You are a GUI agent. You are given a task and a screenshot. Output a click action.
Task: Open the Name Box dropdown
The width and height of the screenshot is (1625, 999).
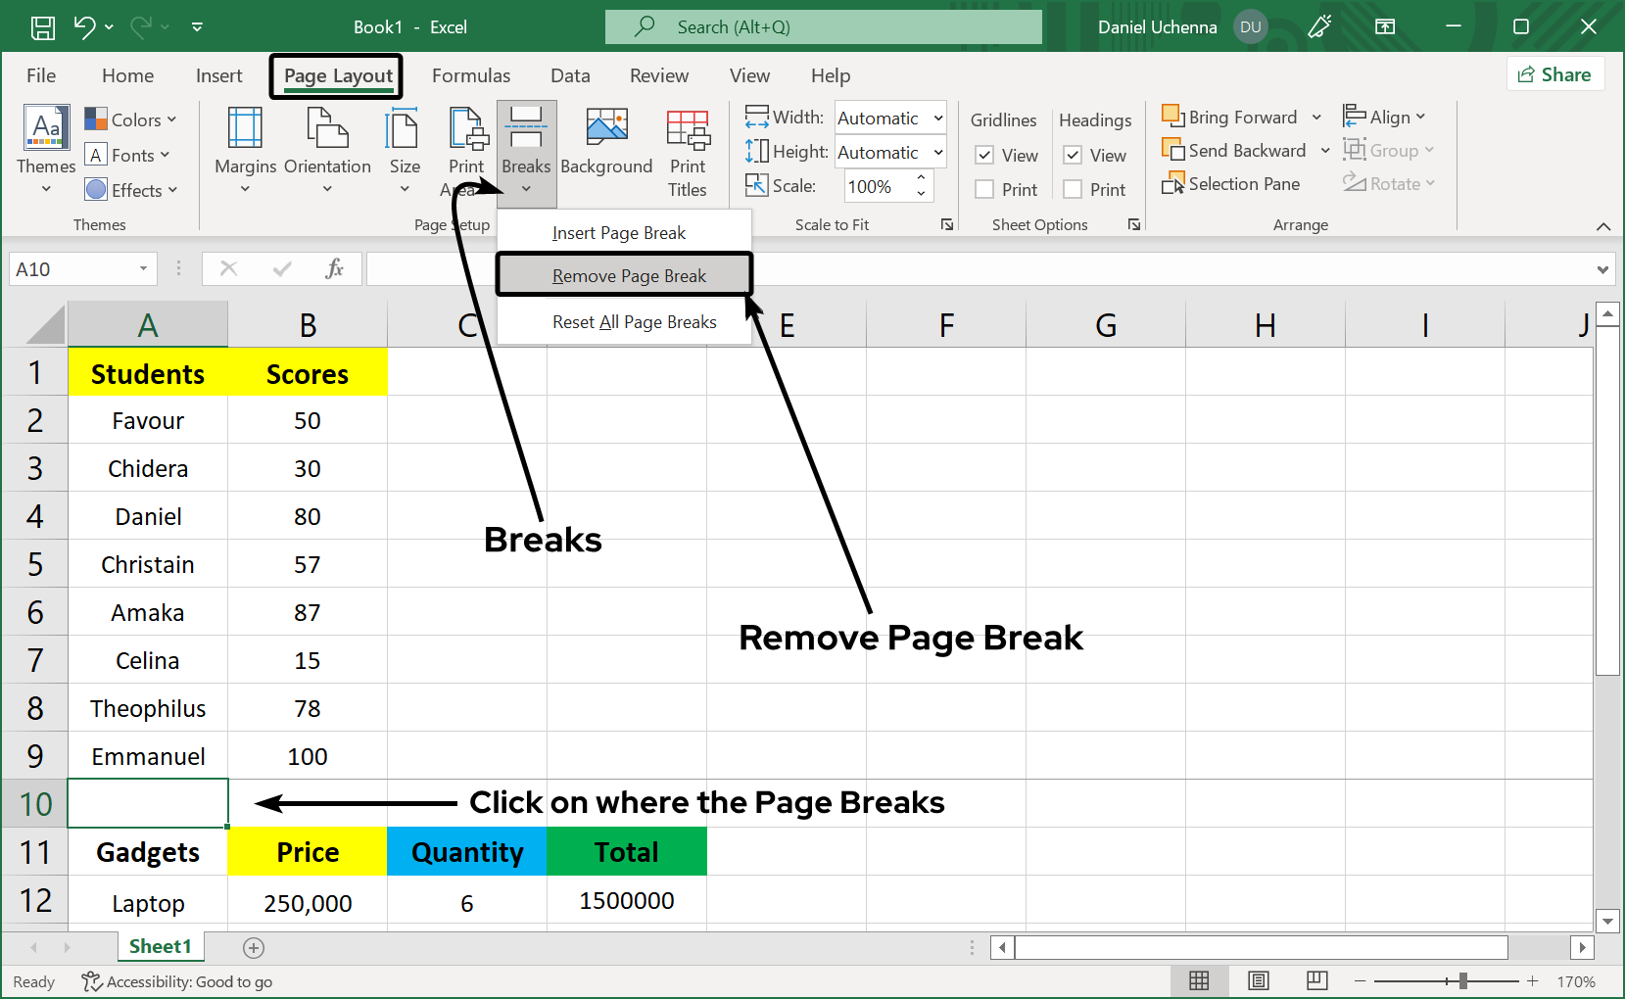(x=142, y=268)
